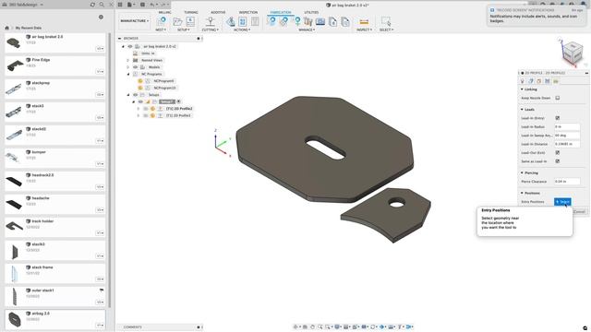The height and width of the screenshot is (332, 591).
Task: Toggle the Keep Nozzle Down checkbox
Action: pyautogui.click(x=558, y=98)
